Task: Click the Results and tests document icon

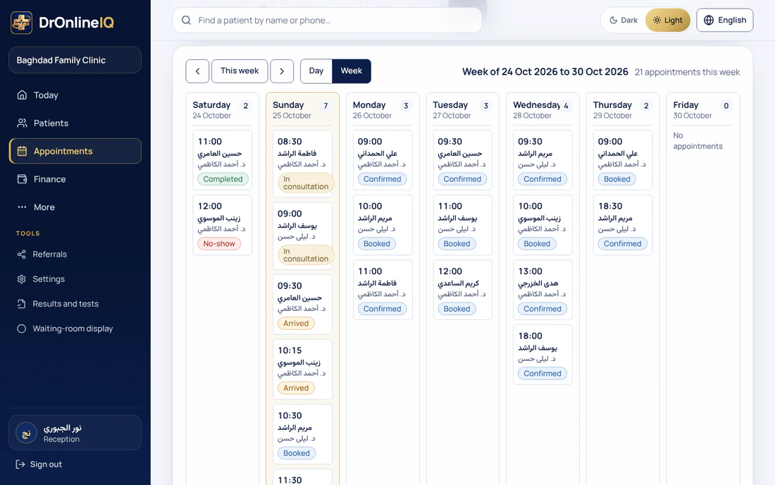Action: pyautogui.click(x=21, y=304)
